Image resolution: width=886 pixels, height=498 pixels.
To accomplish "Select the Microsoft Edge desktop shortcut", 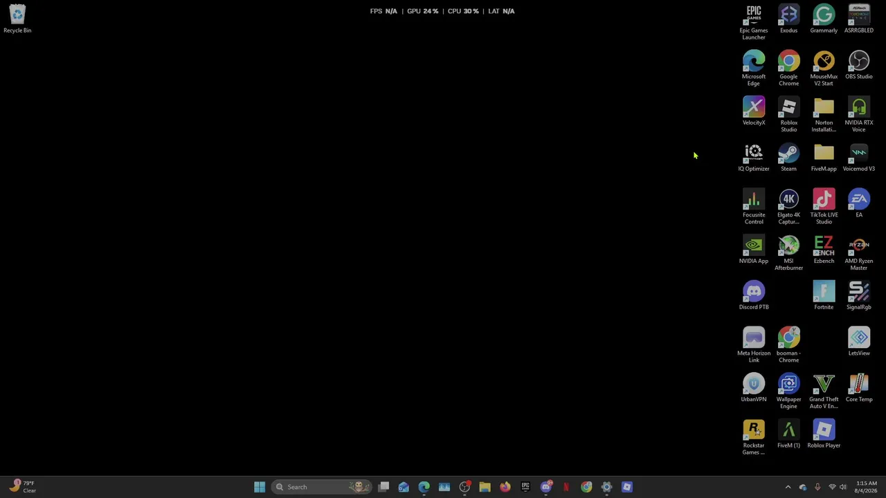I will pyautogui.click(x=754, y=68).
